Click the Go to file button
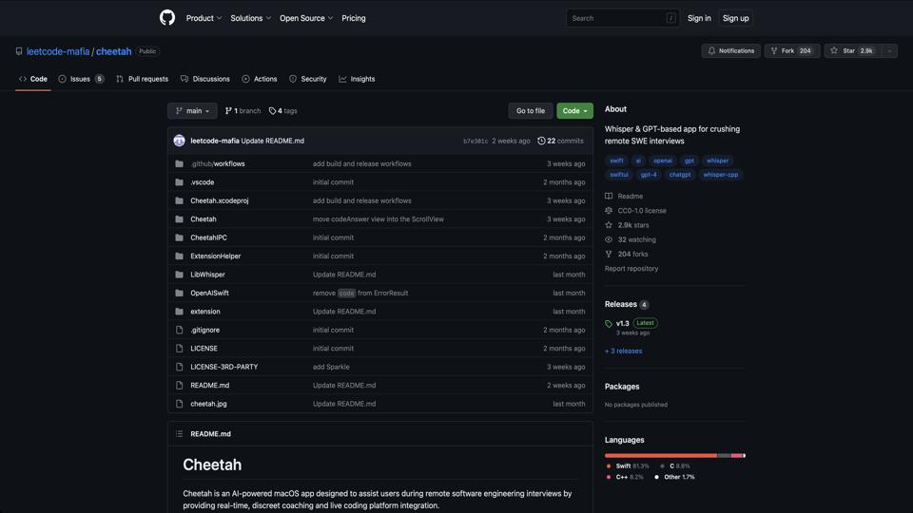 pyautogui.click(x=530, y=111)
